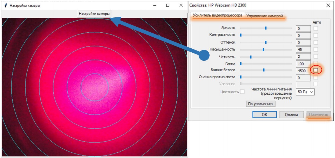Toggle the Авто checkbox for Оттенок
The image size is (335, 158).
tap(316, 42)
